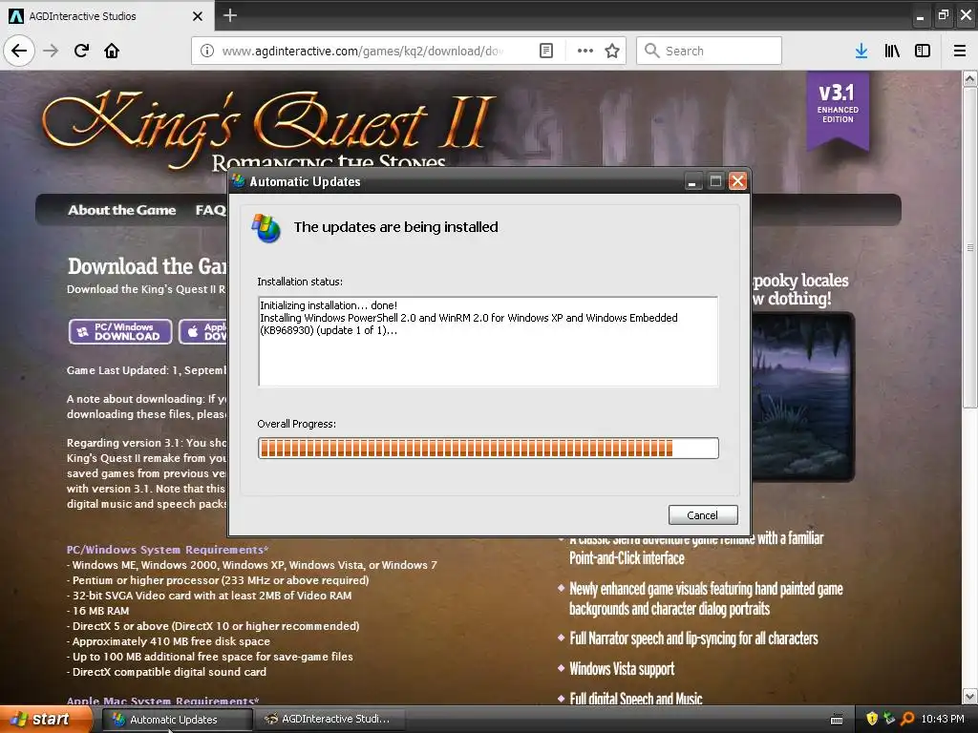Click the Apple download button
This screenshot has height=733, width=978.
pos(204,331)
